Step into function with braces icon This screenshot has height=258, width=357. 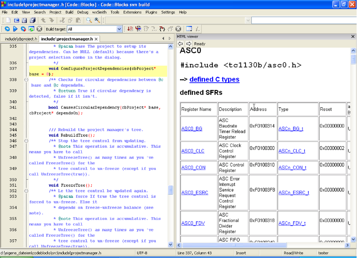[162, 29]
